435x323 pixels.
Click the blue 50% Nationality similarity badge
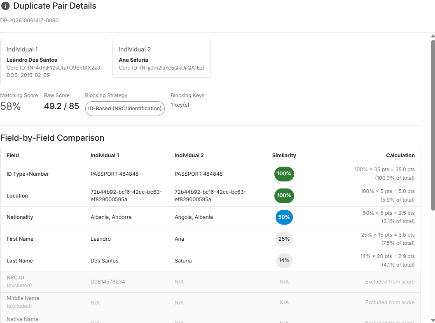point(284,217)
